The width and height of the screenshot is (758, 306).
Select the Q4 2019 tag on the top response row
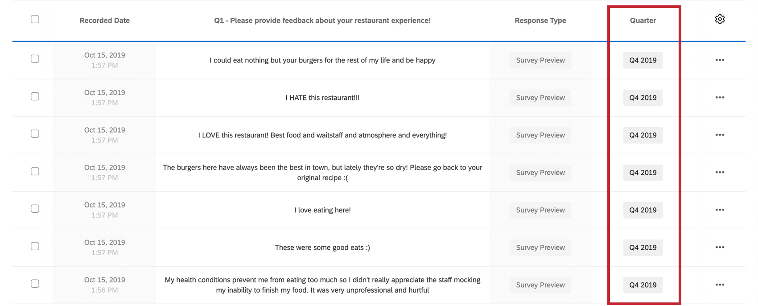click(643, 60)
